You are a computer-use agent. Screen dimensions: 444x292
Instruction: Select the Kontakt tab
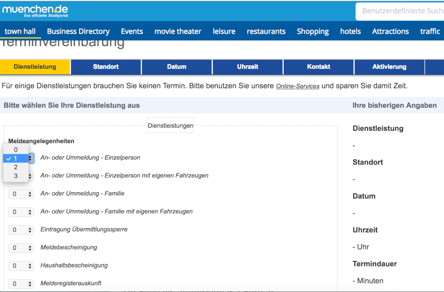(318, 67)
